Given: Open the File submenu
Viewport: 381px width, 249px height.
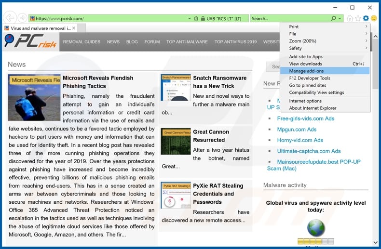Looking at the screenshot, I should 325,34.
